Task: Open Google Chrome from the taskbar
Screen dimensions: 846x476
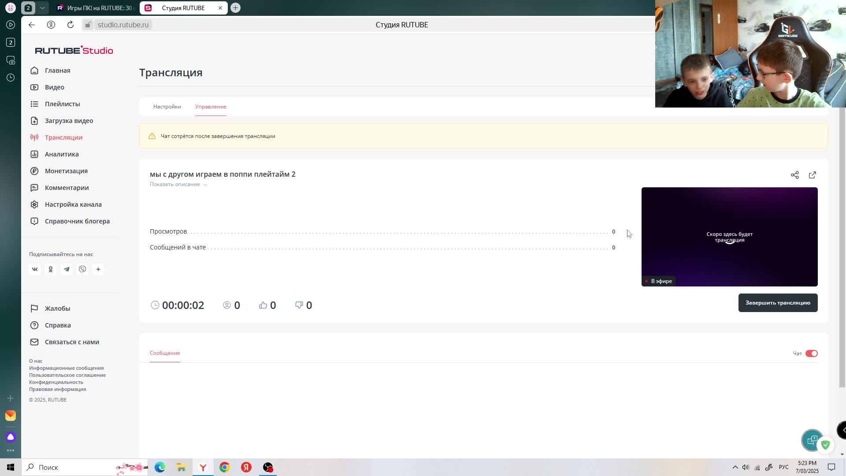Action: [225, 467]
